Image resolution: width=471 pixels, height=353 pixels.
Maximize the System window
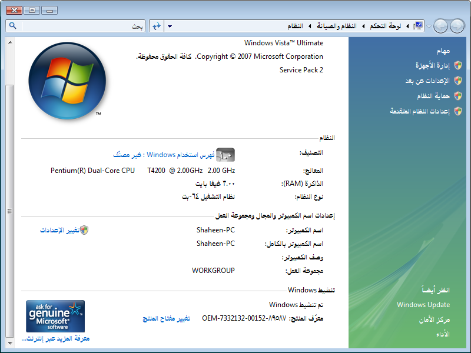click(x=32, y=10)
